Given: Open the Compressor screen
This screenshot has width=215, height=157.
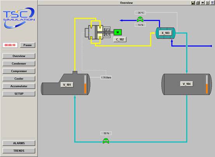Looking at the screenshot, I should 19,71.
